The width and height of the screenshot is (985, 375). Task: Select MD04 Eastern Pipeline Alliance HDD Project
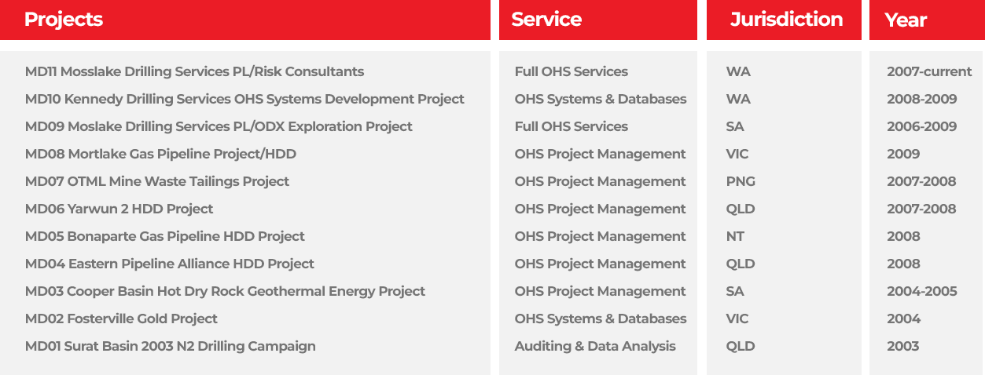coord(169,264)
